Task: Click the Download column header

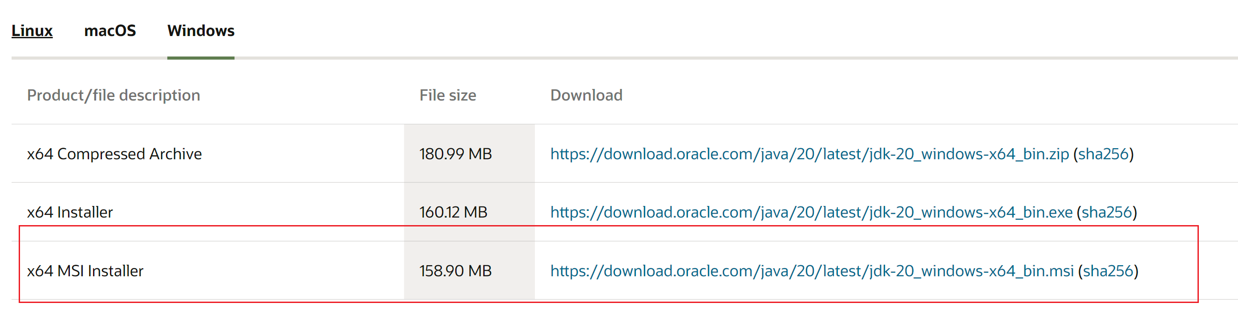Action: point(586,95)
